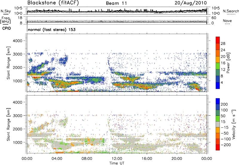The width and height of the screenshot is (239, 165).
Task: Click the Velocity [m s-1] colorbar label
Action: coord(233,124)
